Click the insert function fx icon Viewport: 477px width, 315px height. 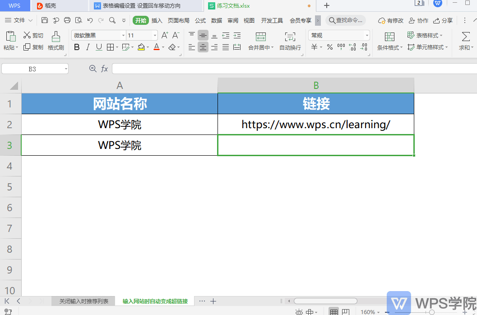click(104, 69)
